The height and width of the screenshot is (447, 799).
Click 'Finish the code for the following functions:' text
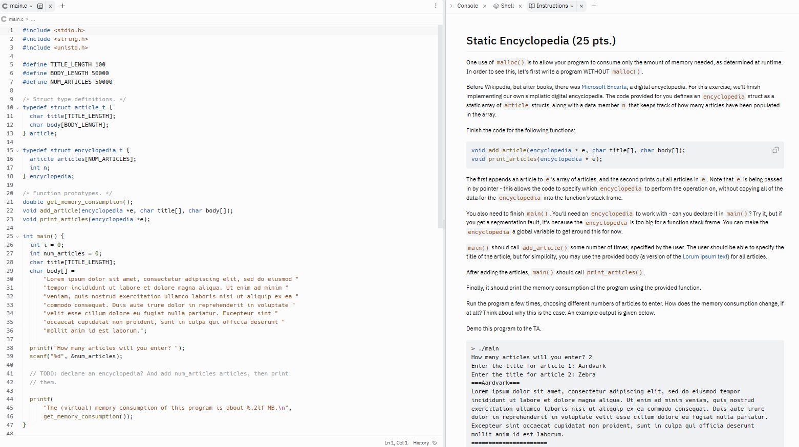tap(521, 130)
